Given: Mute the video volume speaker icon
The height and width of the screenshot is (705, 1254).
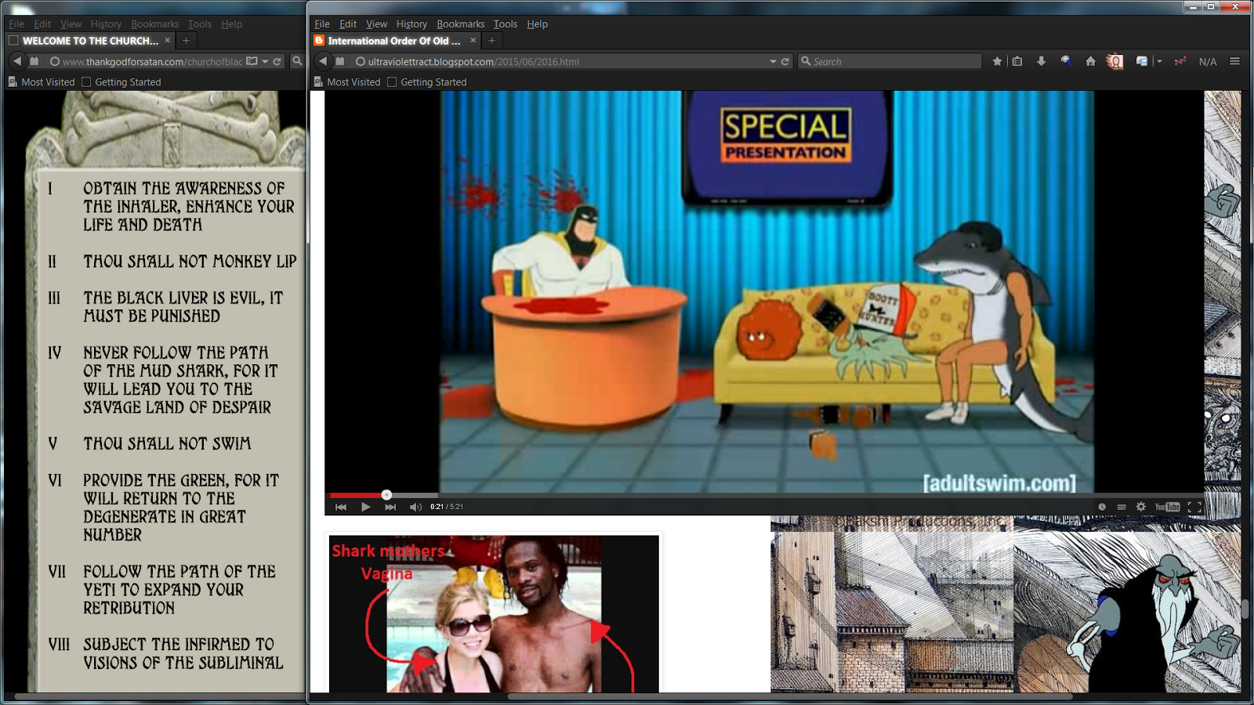Looking at the screenshot, I should pyautogui.click(x=415, y=507).
